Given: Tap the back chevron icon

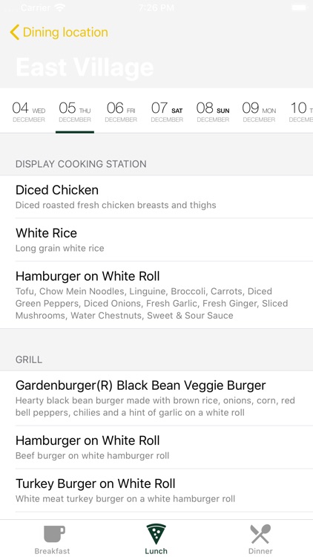Looking at the screenshot, I should (x=15, y=33).
